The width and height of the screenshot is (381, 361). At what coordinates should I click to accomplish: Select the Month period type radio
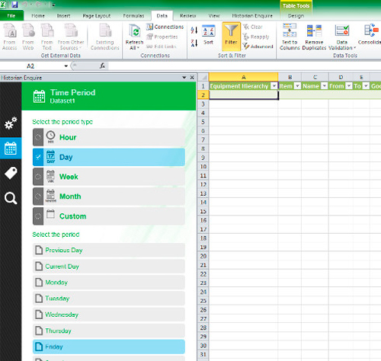click(38, 196)
